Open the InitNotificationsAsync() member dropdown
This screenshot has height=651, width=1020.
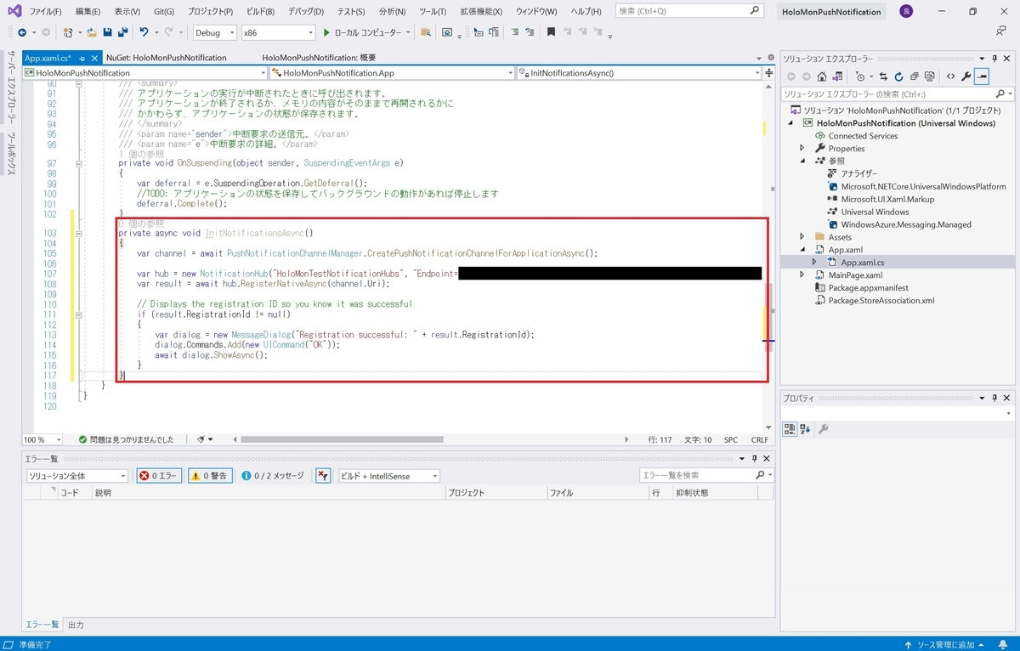(x=641, y=73)
